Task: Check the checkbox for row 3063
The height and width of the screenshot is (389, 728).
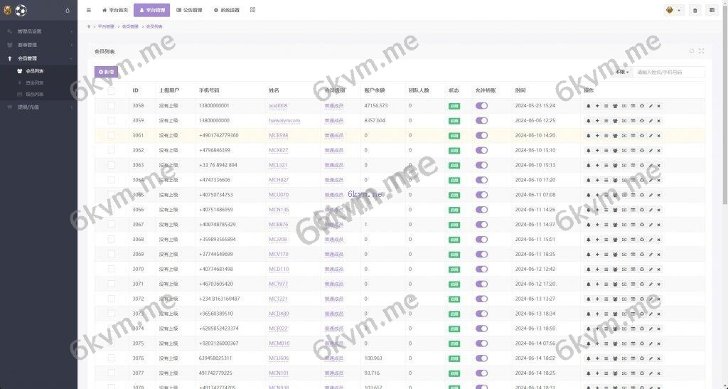Action: 111,165
